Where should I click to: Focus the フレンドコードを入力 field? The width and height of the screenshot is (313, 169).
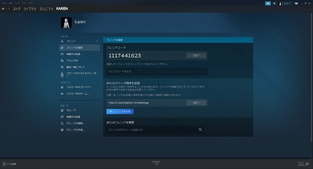click(x=157, y=71)
